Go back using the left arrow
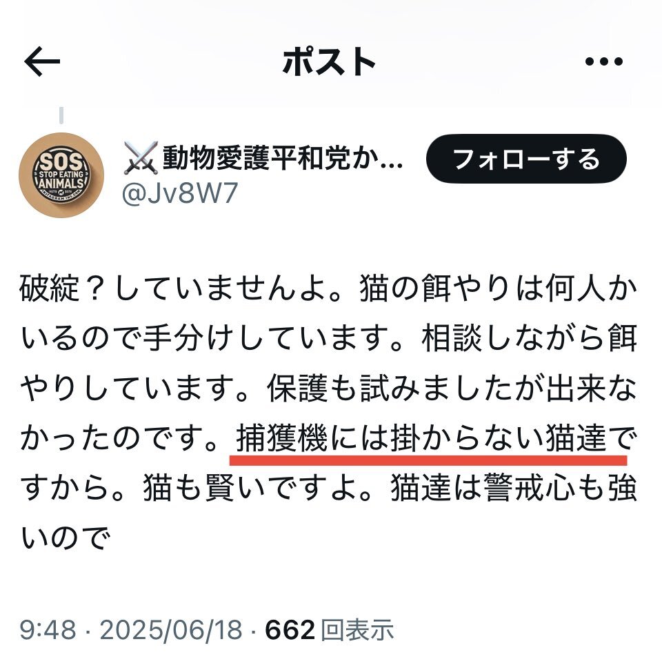The image size is (662, 666). click(x=42, y=61)
